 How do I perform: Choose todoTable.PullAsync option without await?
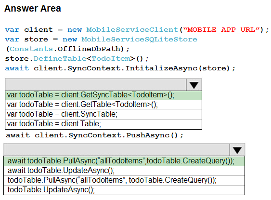coord(124,180)
